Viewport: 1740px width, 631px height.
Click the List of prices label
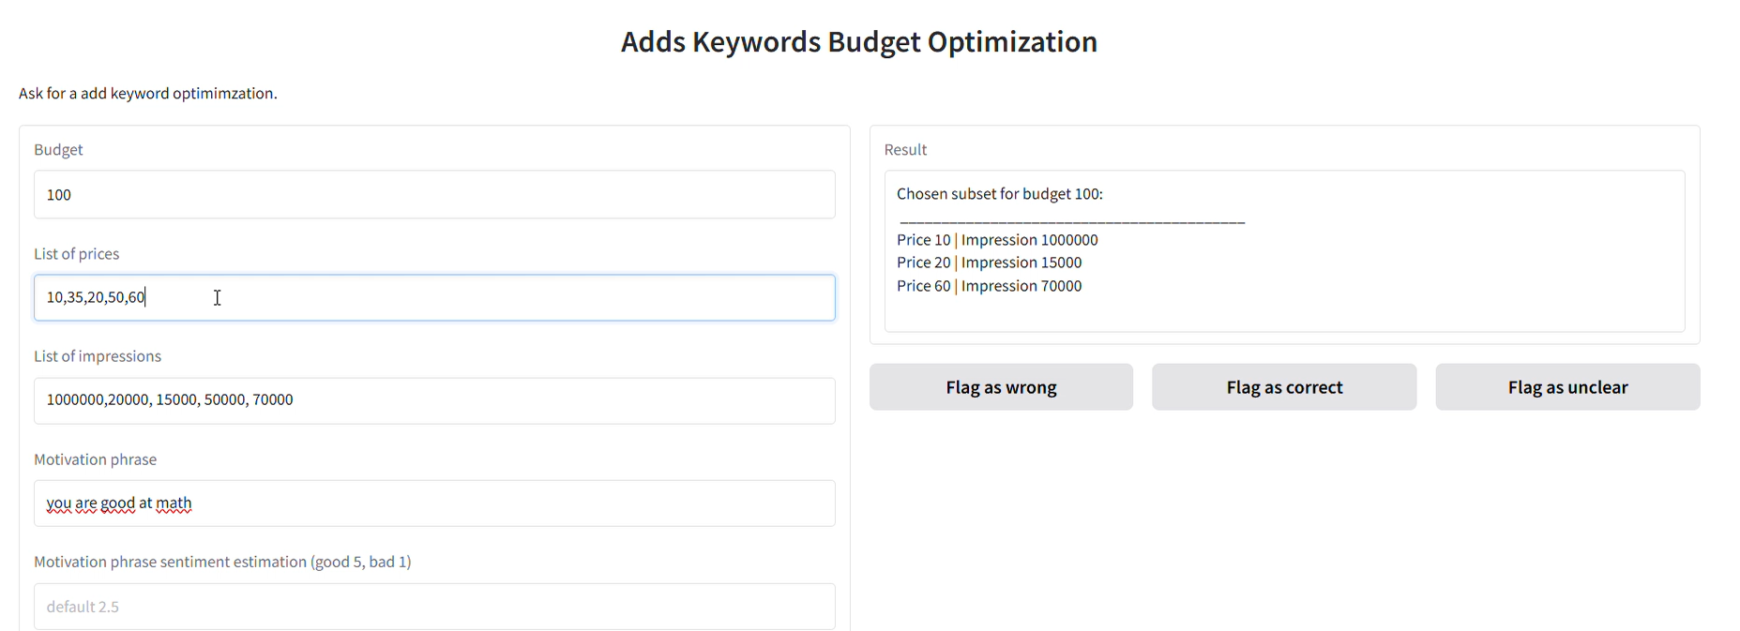[76, 254]
